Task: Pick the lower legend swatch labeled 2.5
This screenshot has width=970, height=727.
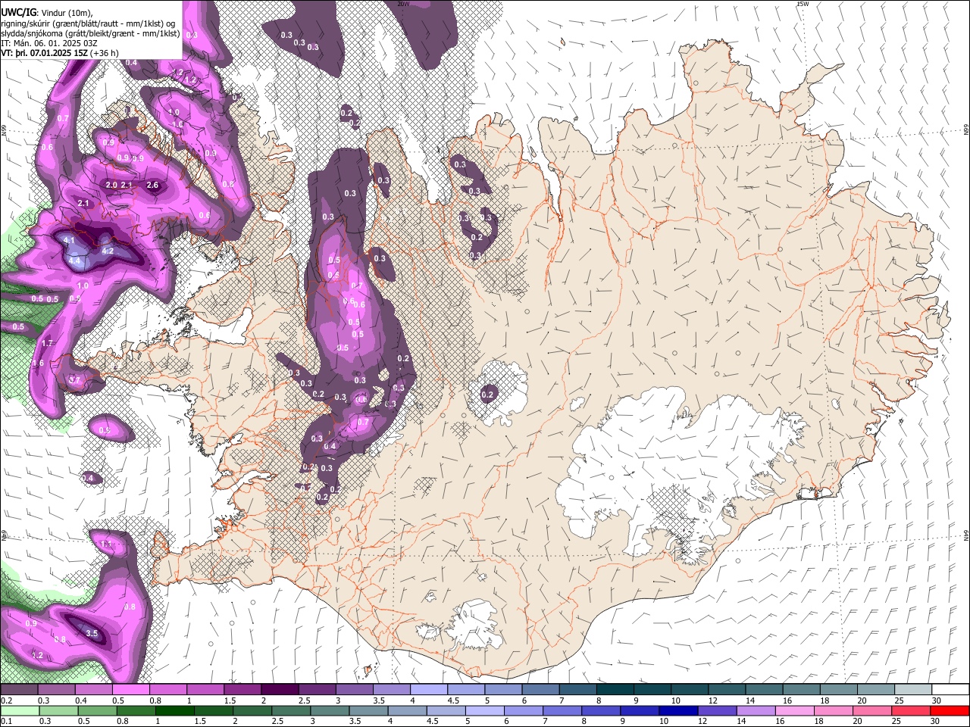Action: point(291,711)
